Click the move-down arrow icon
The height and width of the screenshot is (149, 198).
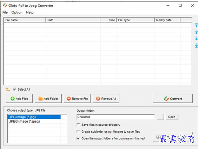click(196, 38)
